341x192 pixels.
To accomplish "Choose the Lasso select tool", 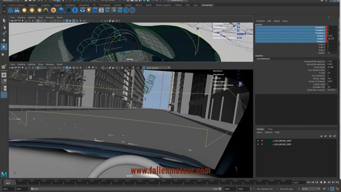I will coord(4,27).
